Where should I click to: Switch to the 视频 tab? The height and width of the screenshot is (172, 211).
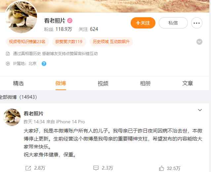pyautogui.click(x=103, y=83)
